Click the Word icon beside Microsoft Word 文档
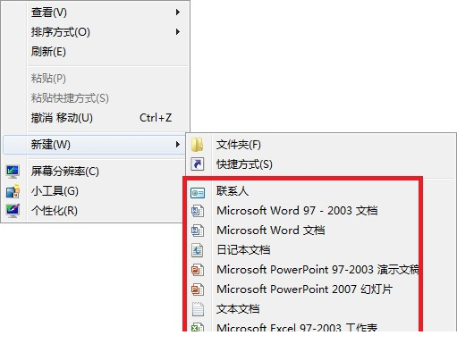The width and height of the screenshot is (457, 344). point(198,231)
